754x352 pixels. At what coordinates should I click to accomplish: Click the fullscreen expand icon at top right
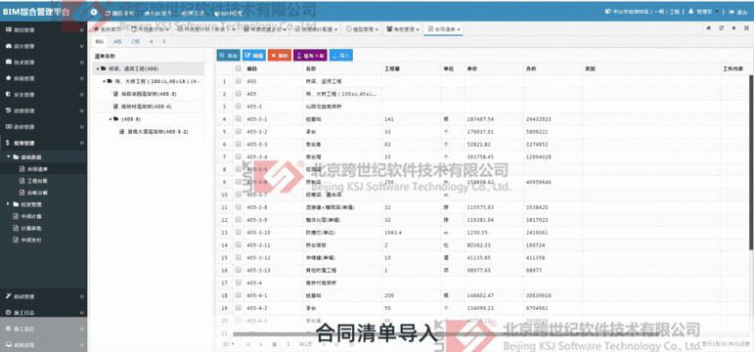click(746, 29)
